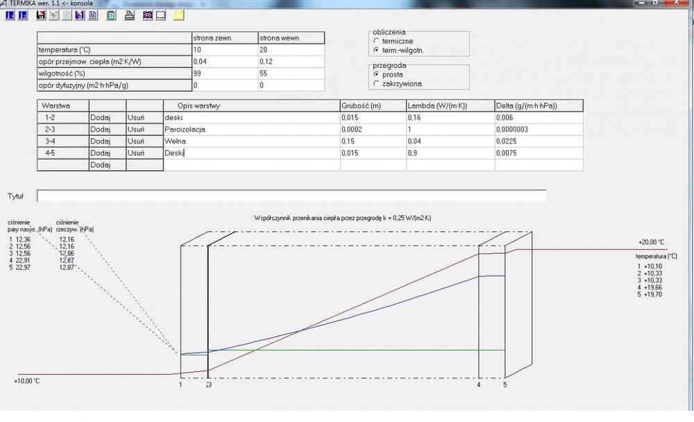Select 'zakrzywiona' partition type
This screenshot has height=422, width=694.
377,83
